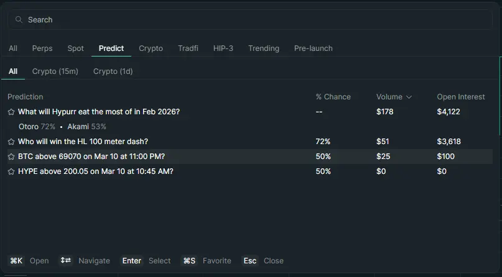Star the HYPE above 200.05 prediction
The height and width of the screenshot is (277, 502).
[11, 171]
